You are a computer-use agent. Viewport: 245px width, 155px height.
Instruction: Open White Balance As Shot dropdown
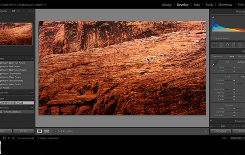pyautogui.click(x=241, y=62)
